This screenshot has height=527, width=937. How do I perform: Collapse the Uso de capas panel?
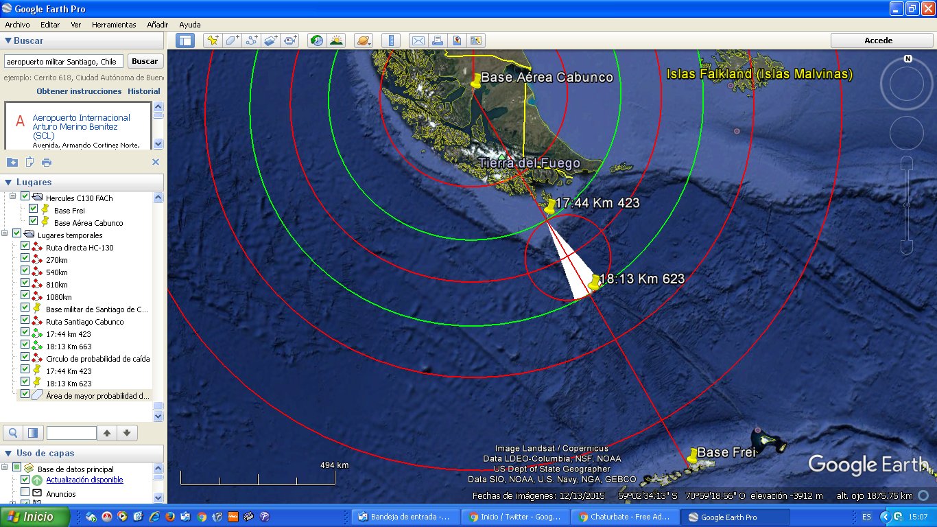[8, 453]
